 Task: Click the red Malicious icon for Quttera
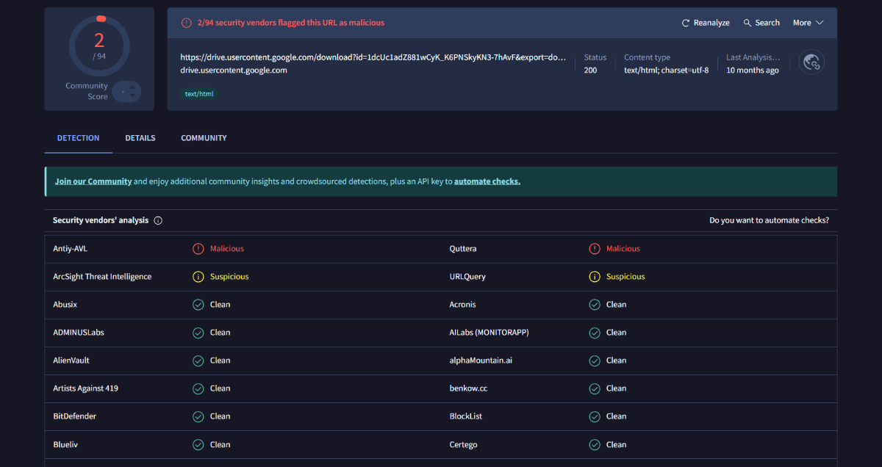(595, 249)
